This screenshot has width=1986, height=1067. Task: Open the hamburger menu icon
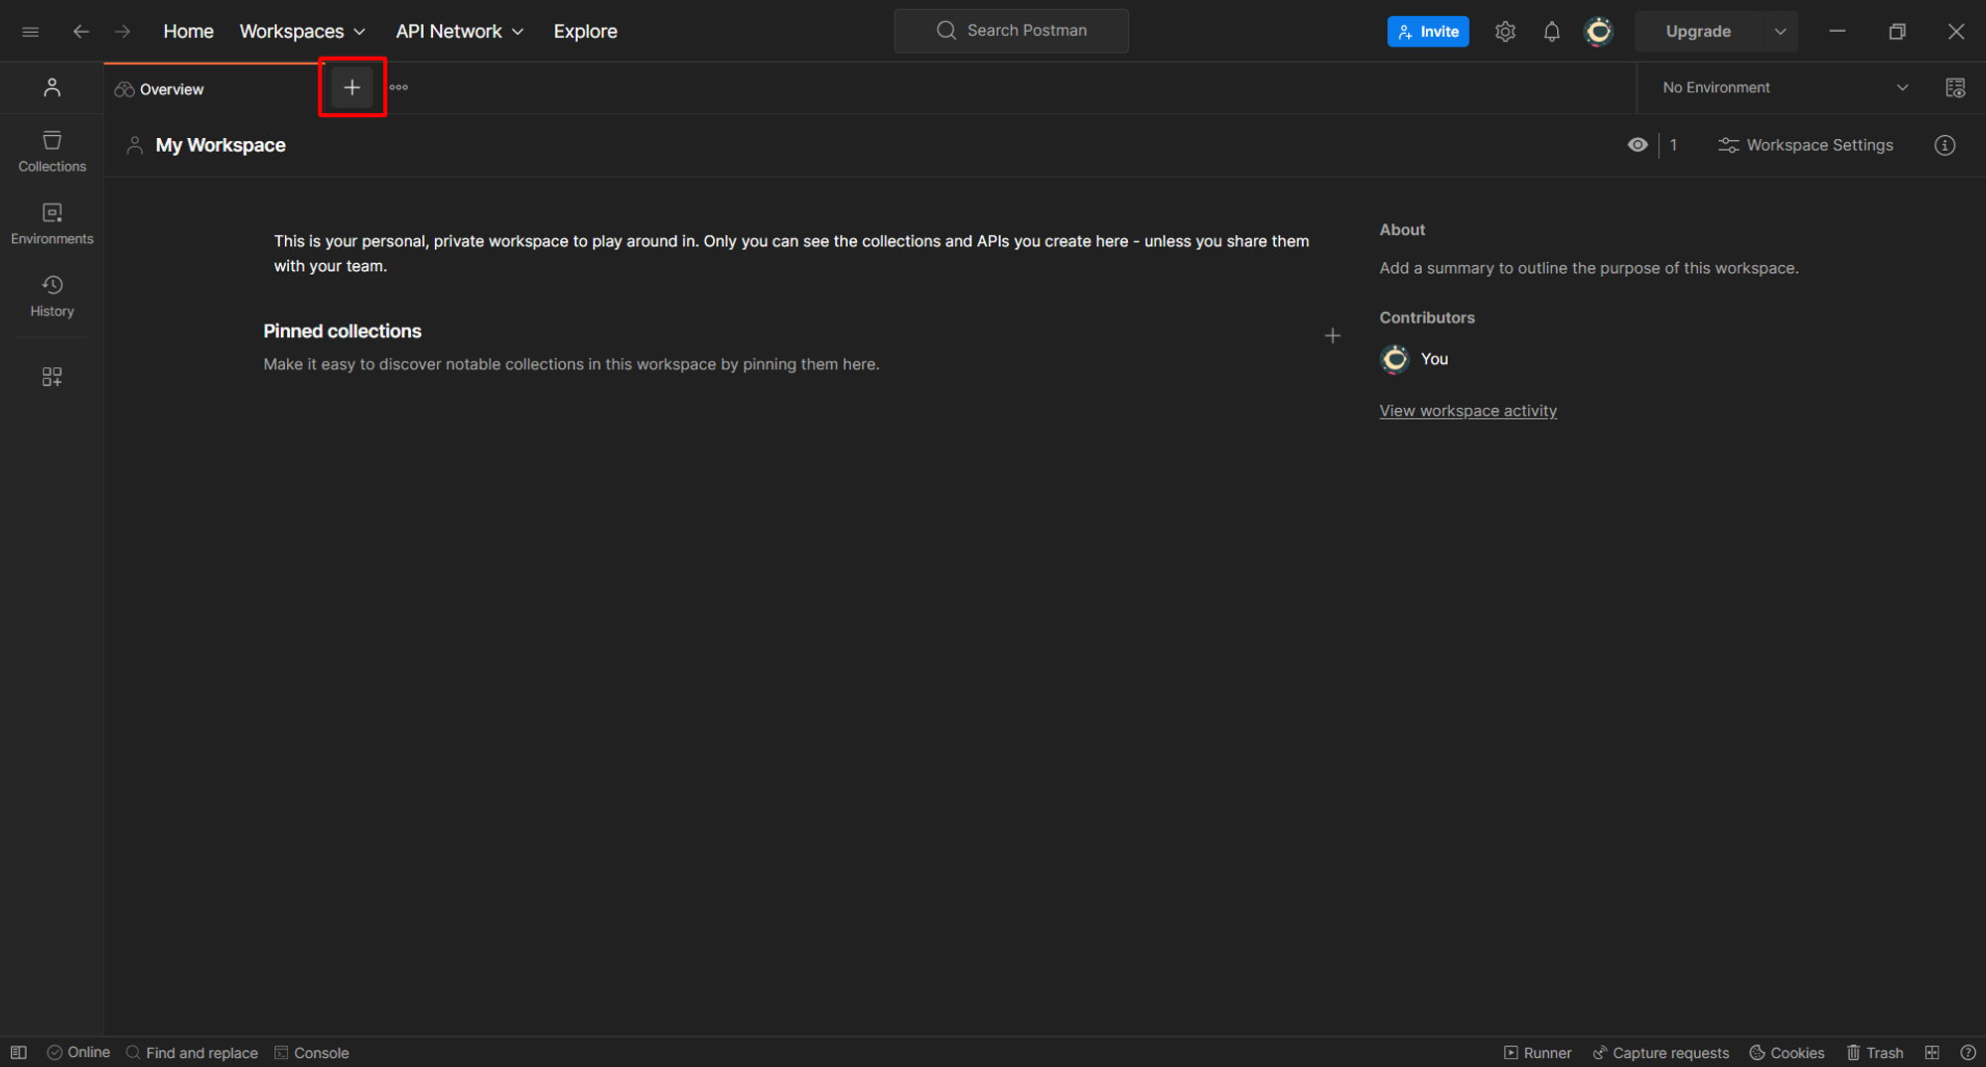[x=31, y=32]
